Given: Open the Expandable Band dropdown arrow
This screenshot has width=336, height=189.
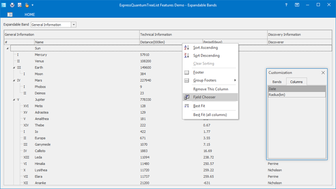Looking at the screenshot, I should 73,25.
